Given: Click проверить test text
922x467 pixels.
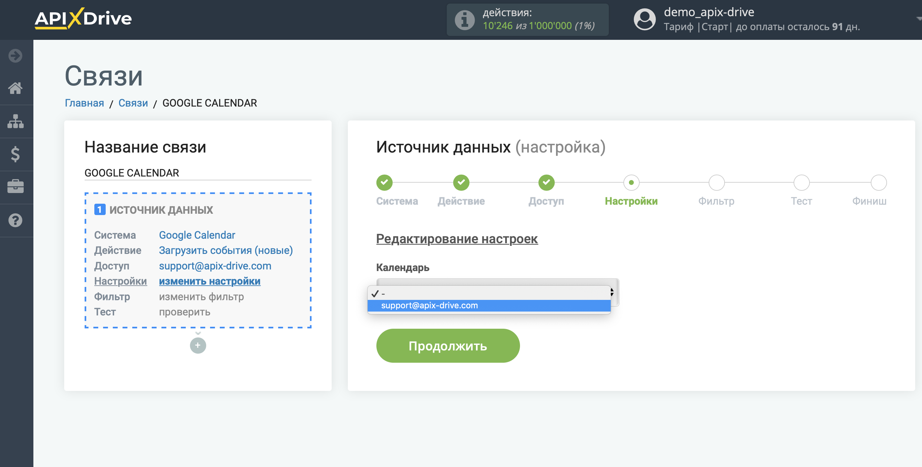Looking at the screenshot, I should pyautogui.click(x=185, y=312).
